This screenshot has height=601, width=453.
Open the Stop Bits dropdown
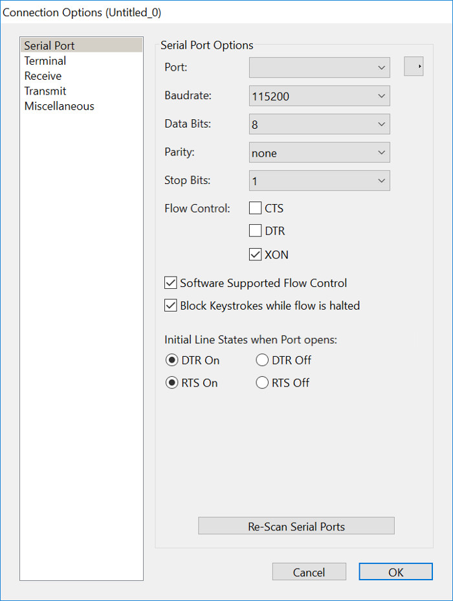[319, 181]
